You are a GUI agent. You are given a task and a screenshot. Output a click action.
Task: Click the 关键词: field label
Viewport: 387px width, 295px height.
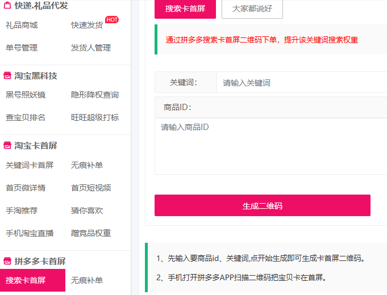[184, 83]
